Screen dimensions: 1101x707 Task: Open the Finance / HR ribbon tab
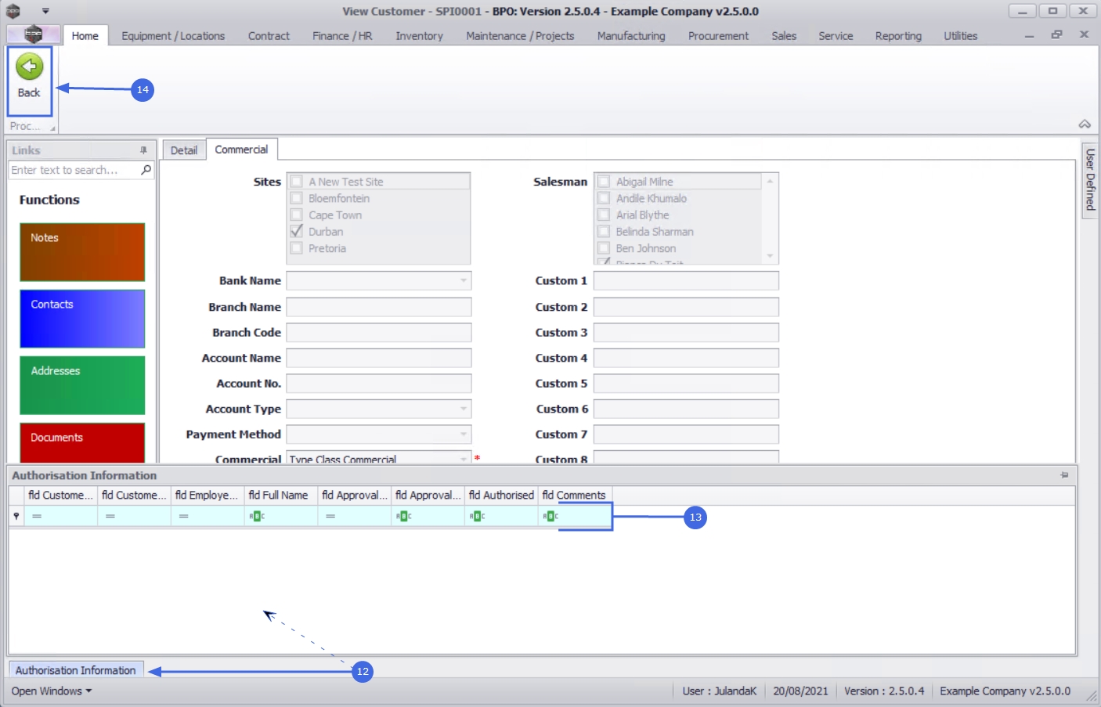pos(342,36)
